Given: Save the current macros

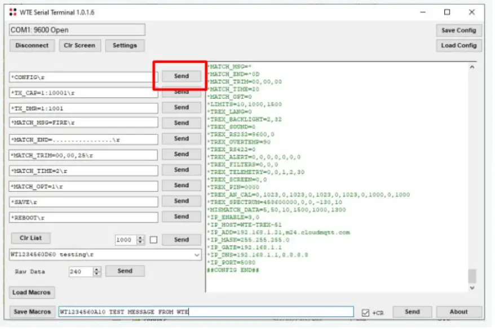Looking at the screenshot, I should (x=32, y=311).
